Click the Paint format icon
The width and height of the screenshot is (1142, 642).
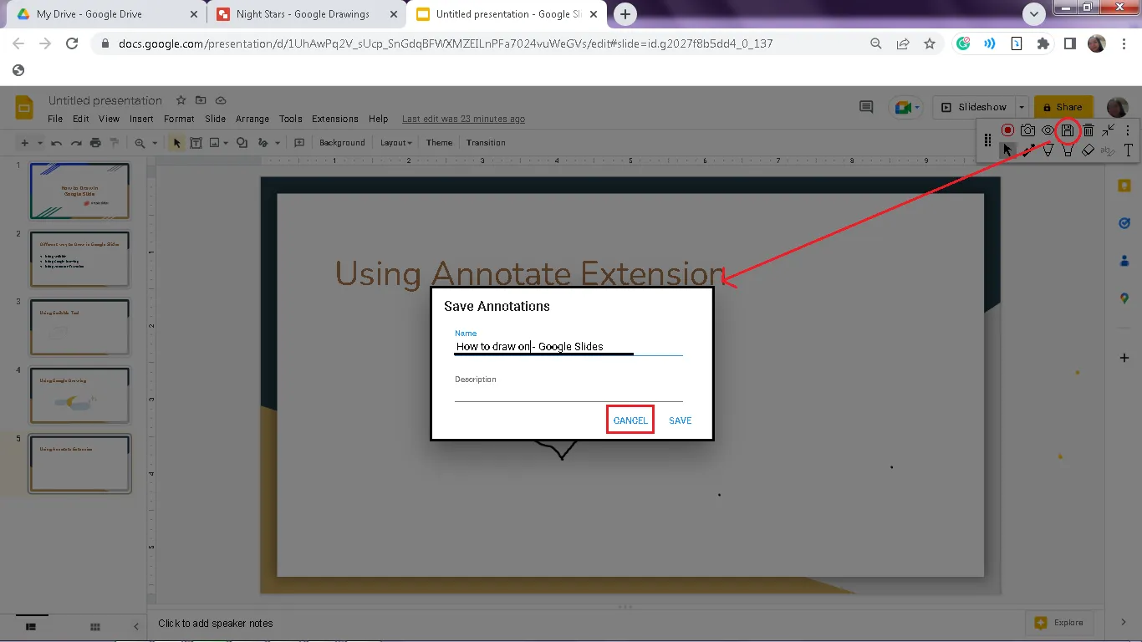[x=115, y=143]
